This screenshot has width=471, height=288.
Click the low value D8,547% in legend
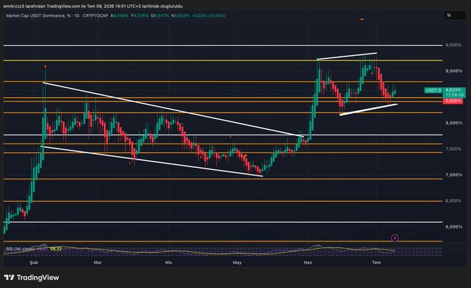point(160,15)
